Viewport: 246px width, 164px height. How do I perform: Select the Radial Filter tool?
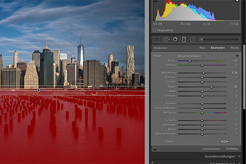[193, 39]
